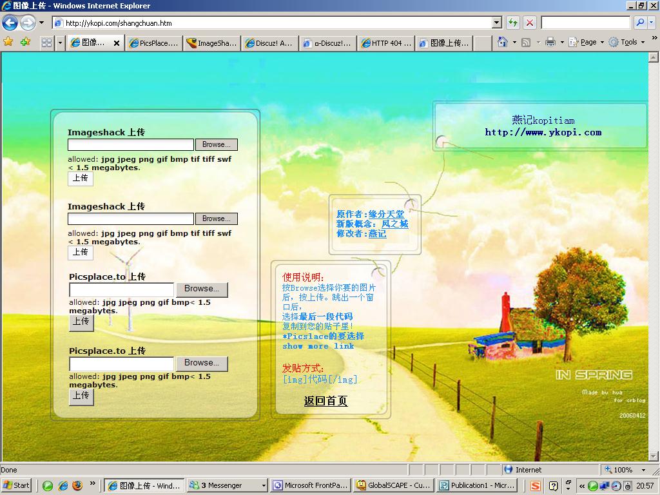The width and height of the screenshot is (660, 495).
Task: Launch Firefox from Quick Launch
Action: point(77,486)
